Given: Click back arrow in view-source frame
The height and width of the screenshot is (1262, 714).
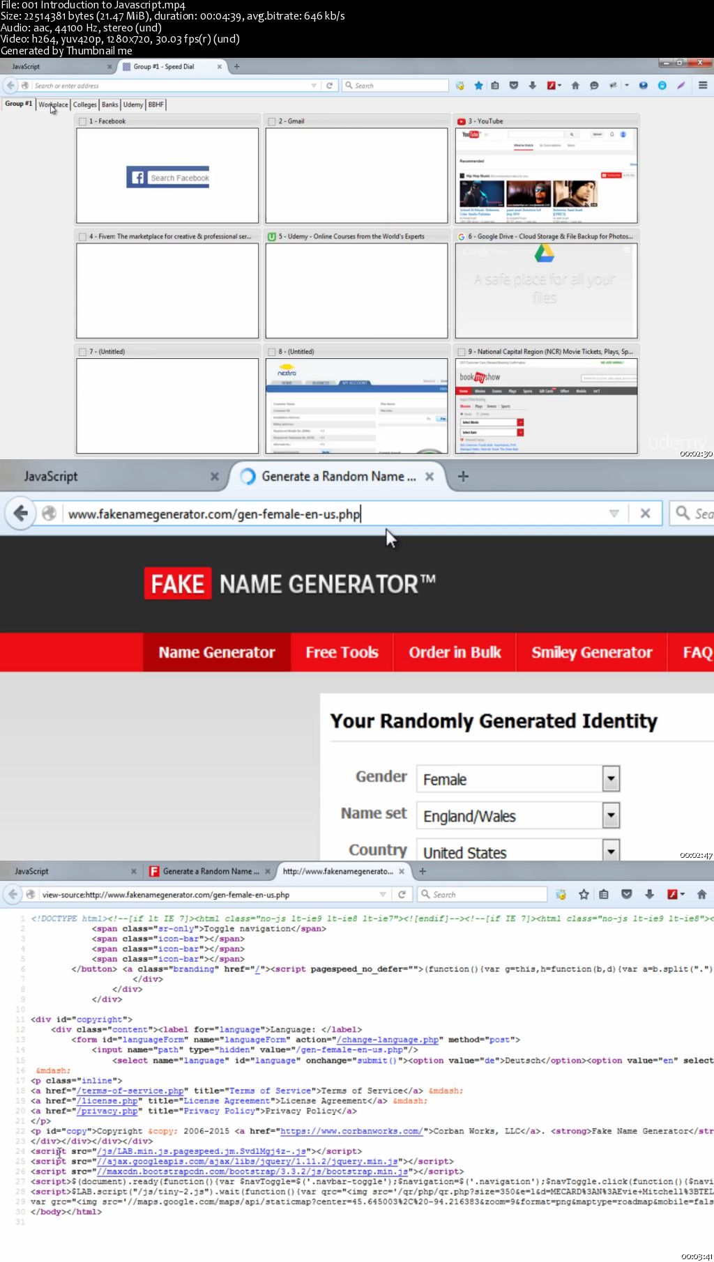Looking at the screenshot, I should [13, 894].
